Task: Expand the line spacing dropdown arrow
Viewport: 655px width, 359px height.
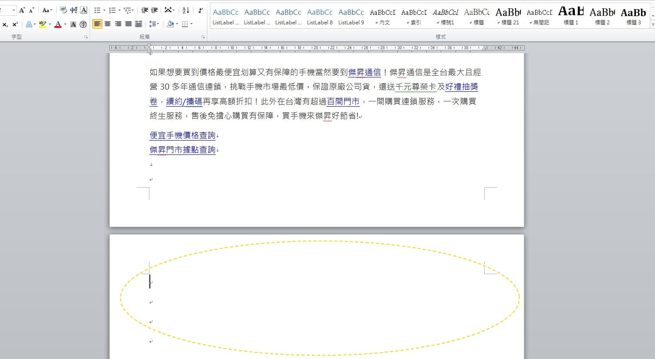Action: coord(158,24)
